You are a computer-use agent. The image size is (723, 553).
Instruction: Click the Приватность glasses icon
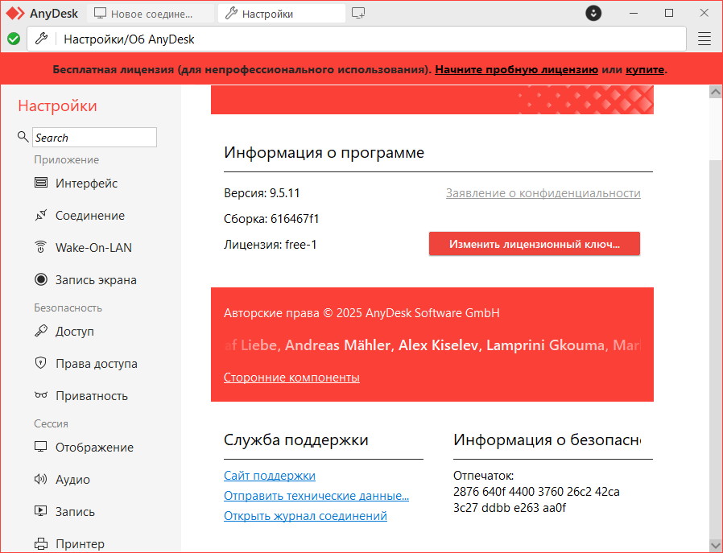tap(41, 395)
